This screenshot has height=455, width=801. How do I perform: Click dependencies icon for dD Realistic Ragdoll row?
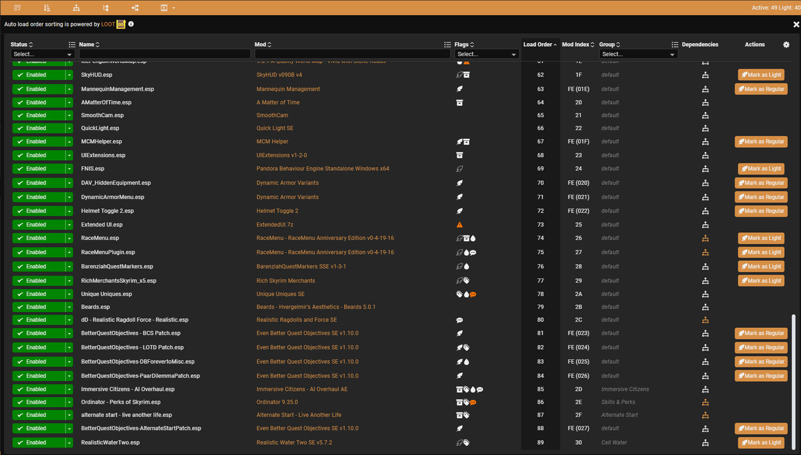705,320
